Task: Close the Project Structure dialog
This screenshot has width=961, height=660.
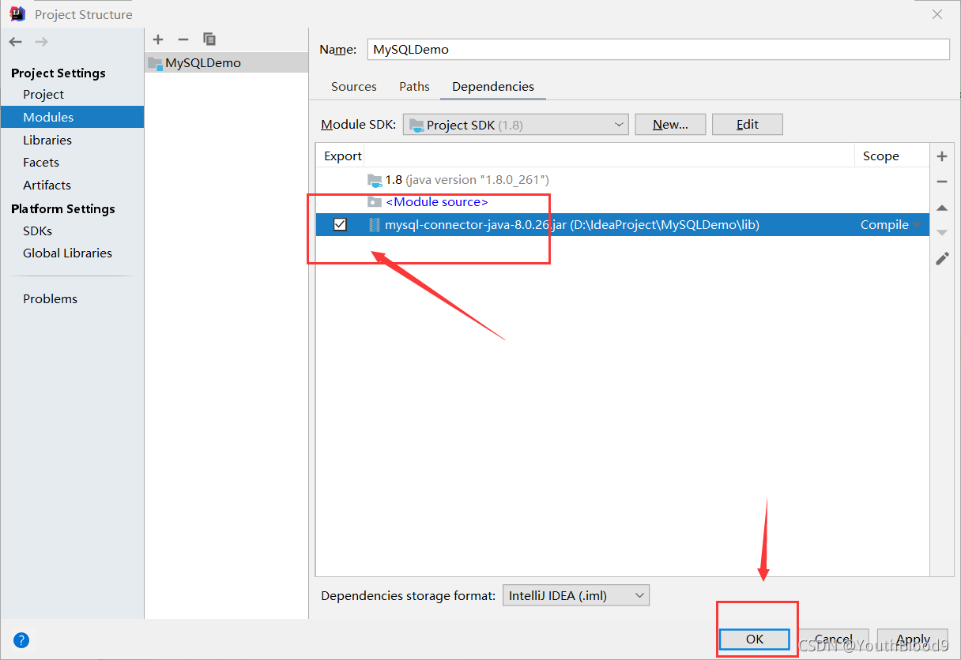Action: [937, 14]
